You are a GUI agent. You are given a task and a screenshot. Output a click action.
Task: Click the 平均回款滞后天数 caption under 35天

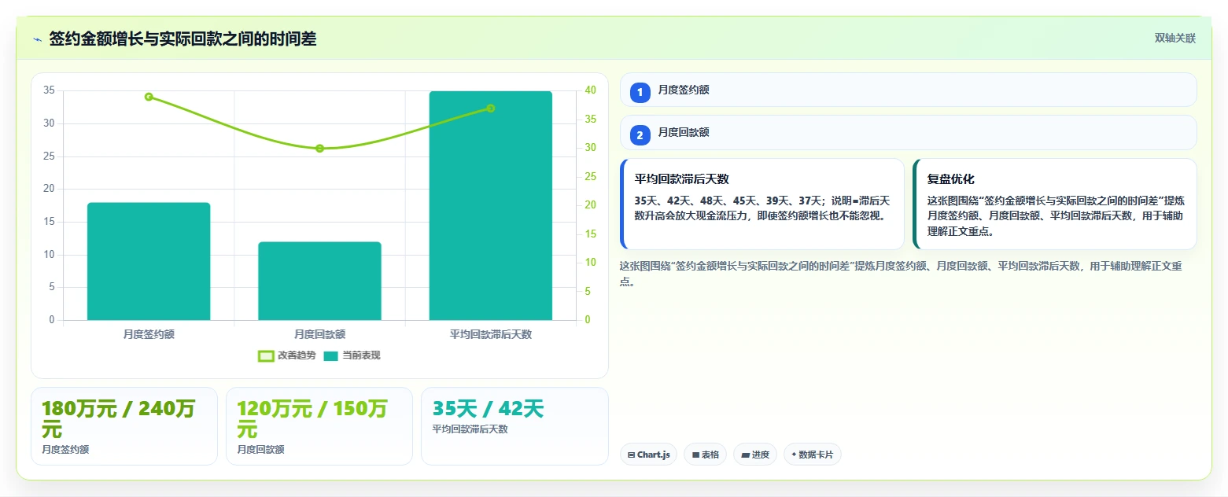coord(470,429)
